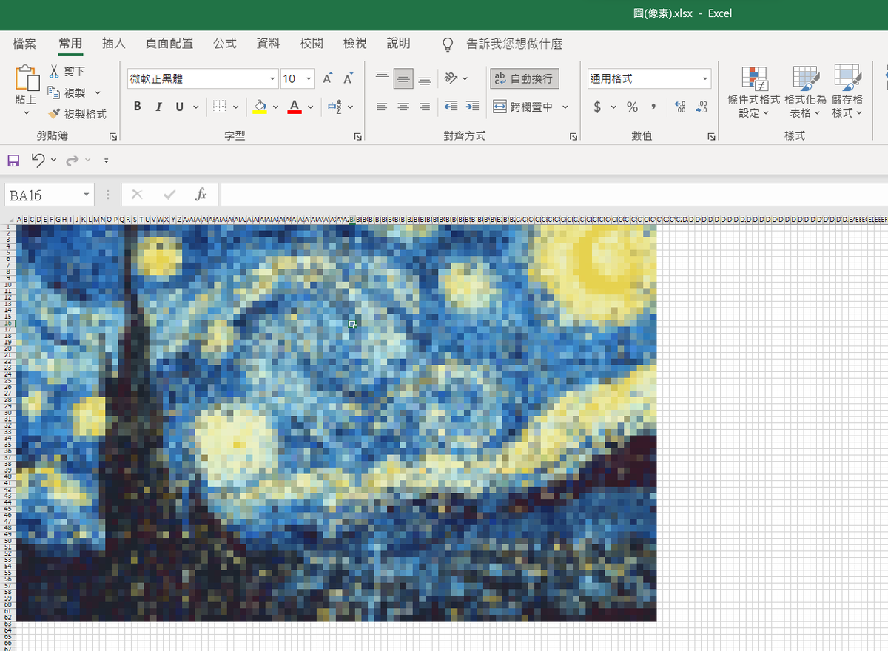This screenshot has width=888, height=651.
Task: Toggle Bold formatting
Action: pos(138,107)
